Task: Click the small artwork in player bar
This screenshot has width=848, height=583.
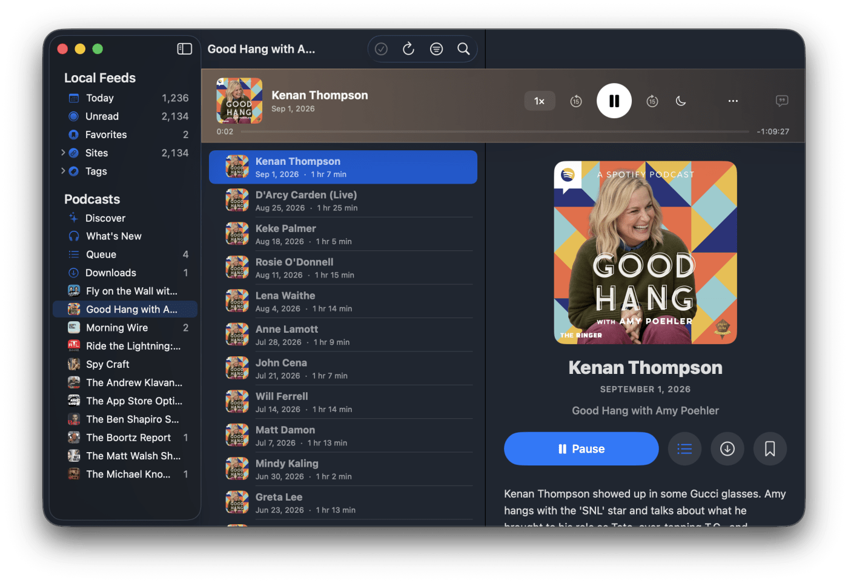Action: 239,101
